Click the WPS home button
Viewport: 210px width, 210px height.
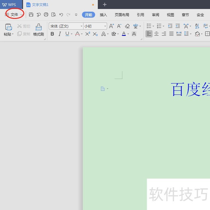click(9, 5)
